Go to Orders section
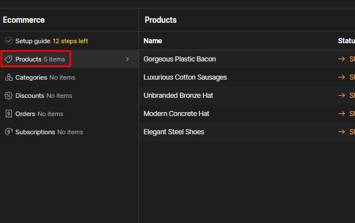This screenshot has height=223, width=355. click(70, 114)
